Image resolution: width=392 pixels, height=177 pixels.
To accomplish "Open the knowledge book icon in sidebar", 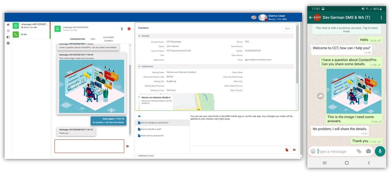I will pyautogui.click(x=8, y=37).
